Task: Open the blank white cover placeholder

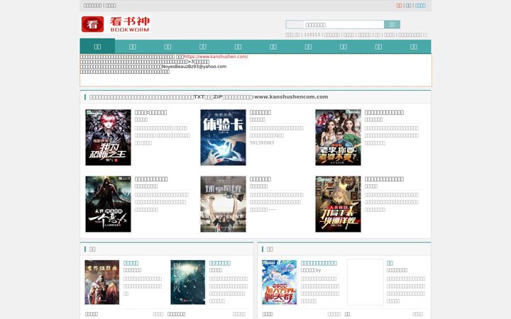Action: pos(366,282)
